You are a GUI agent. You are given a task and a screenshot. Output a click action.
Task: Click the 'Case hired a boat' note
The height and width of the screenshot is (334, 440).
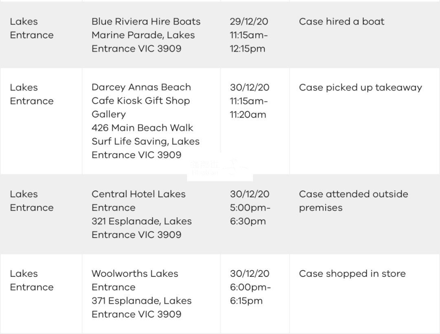pyautogui.click(x=341, y=22)
